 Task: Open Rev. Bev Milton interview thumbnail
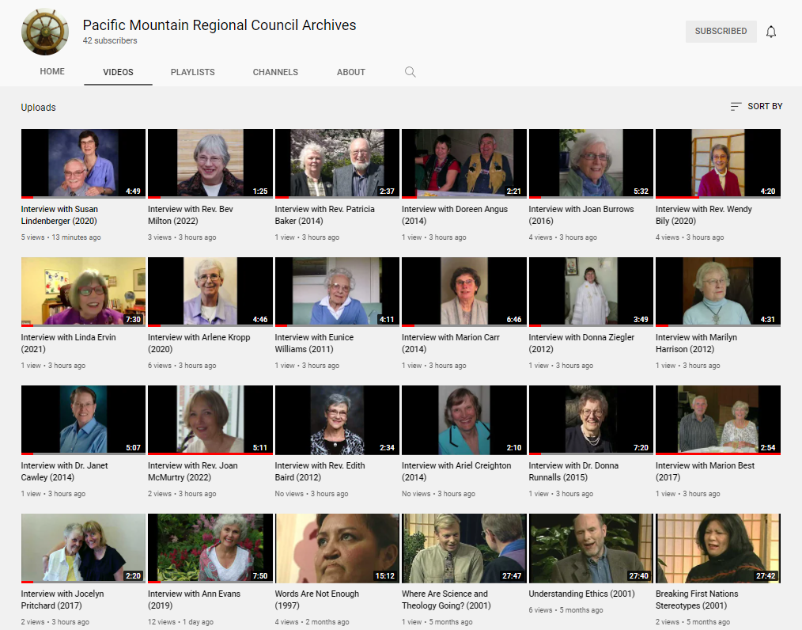[210, 163]
